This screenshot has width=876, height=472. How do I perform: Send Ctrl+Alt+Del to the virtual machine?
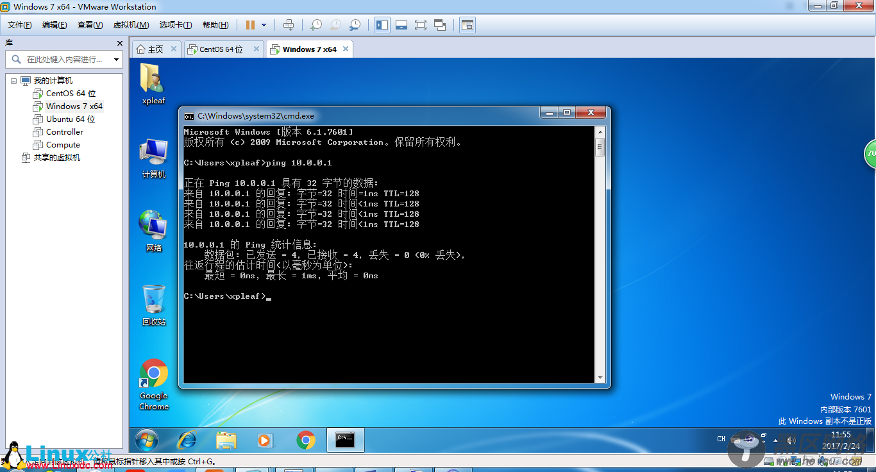(x=289, y=25)
